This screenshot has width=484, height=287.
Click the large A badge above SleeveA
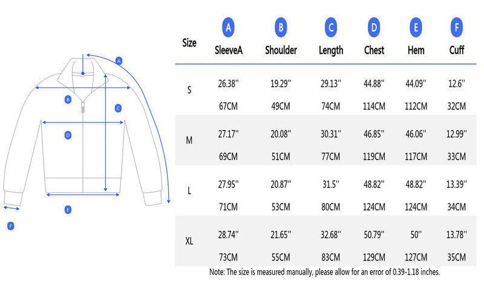click(x=228, y=27)
